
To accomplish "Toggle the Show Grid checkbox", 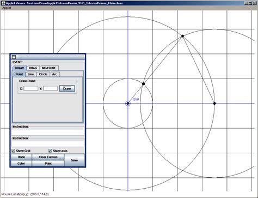I will 13,151.
